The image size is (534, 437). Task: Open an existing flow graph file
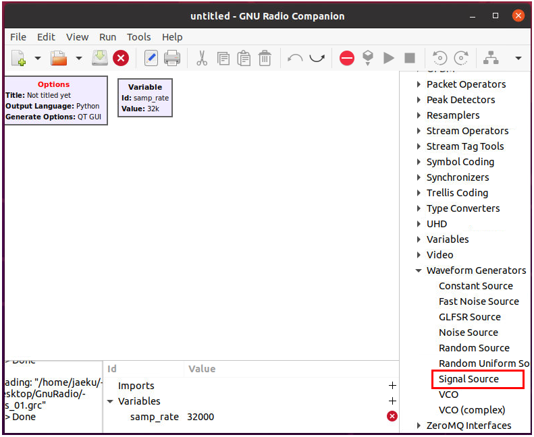pyautogui.click(x=59, y=58)
